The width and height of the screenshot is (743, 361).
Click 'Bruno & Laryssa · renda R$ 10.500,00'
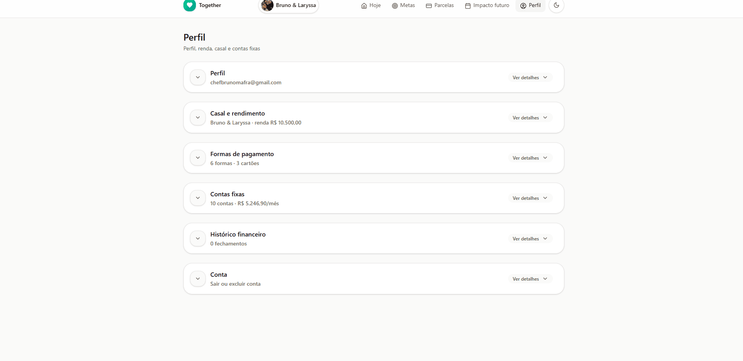(256, 123)
